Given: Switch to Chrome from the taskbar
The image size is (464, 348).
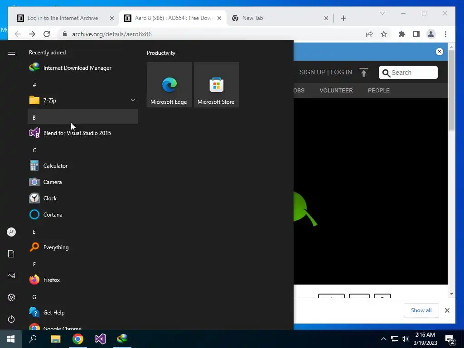Looking at the screenshot, I should (x=78, y=339).
